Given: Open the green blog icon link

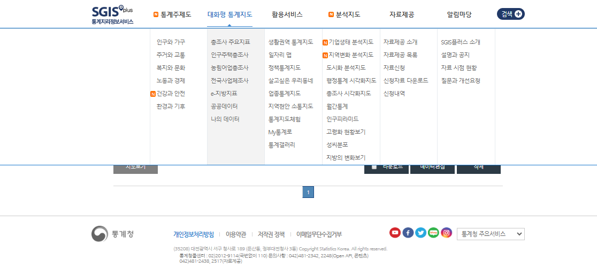Looking at the screenshot, I should (x=433, y=233).
